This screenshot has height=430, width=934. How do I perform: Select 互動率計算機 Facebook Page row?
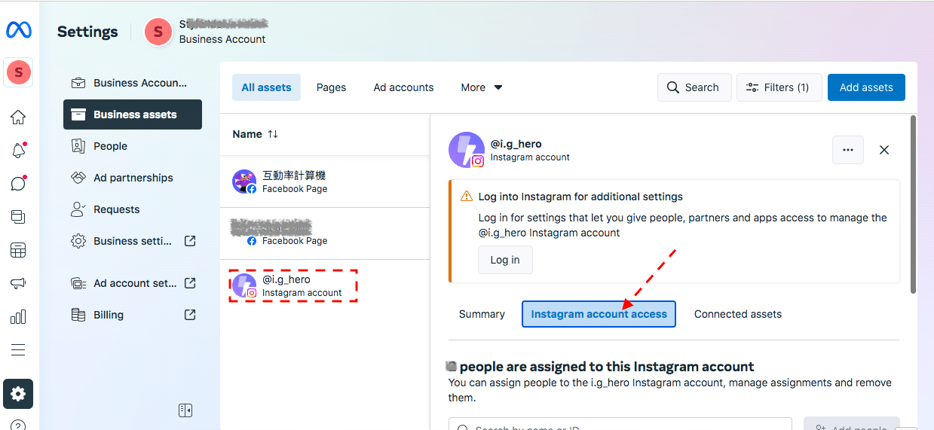(x=325, y=181)
